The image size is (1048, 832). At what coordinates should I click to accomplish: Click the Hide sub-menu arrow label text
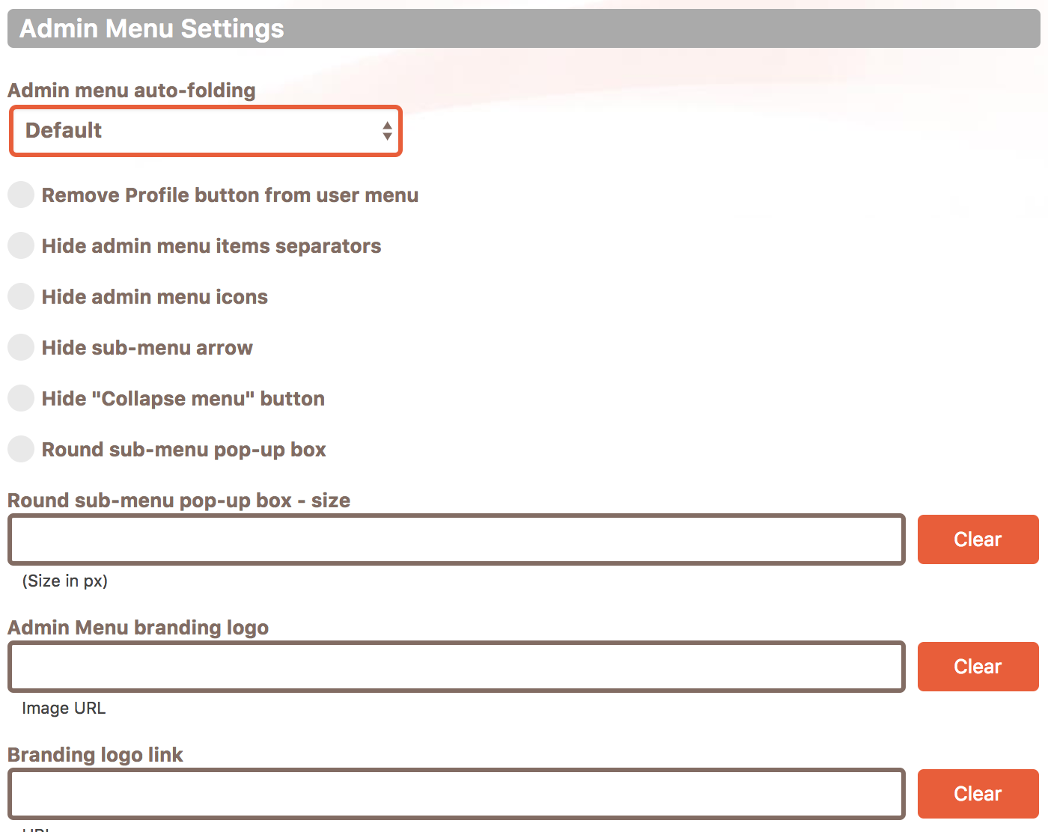point(147,348)
